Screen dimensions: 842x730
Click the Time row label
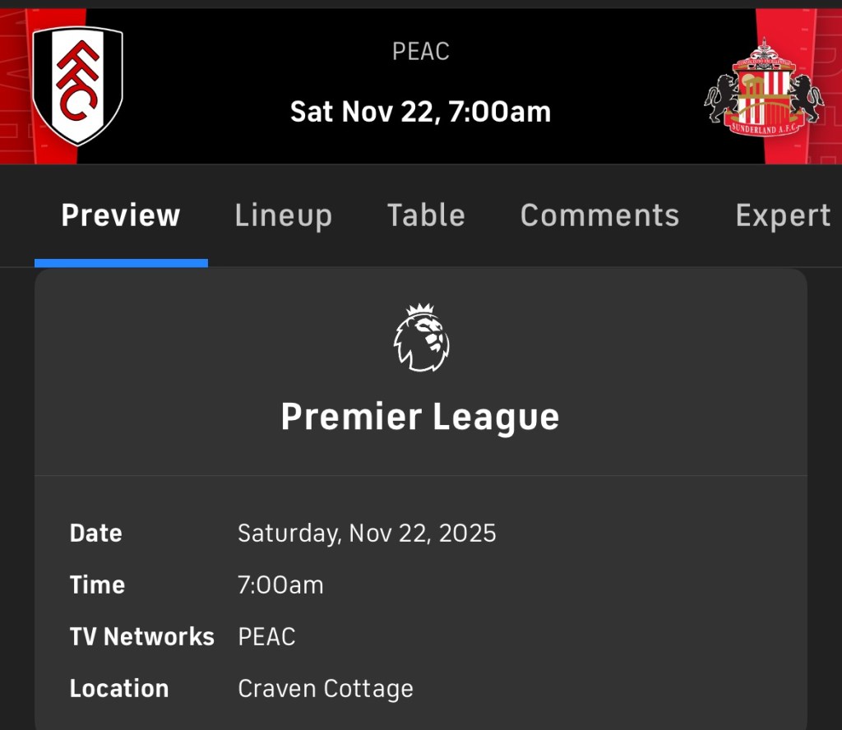pyautogui.click(x=97, y=584)
